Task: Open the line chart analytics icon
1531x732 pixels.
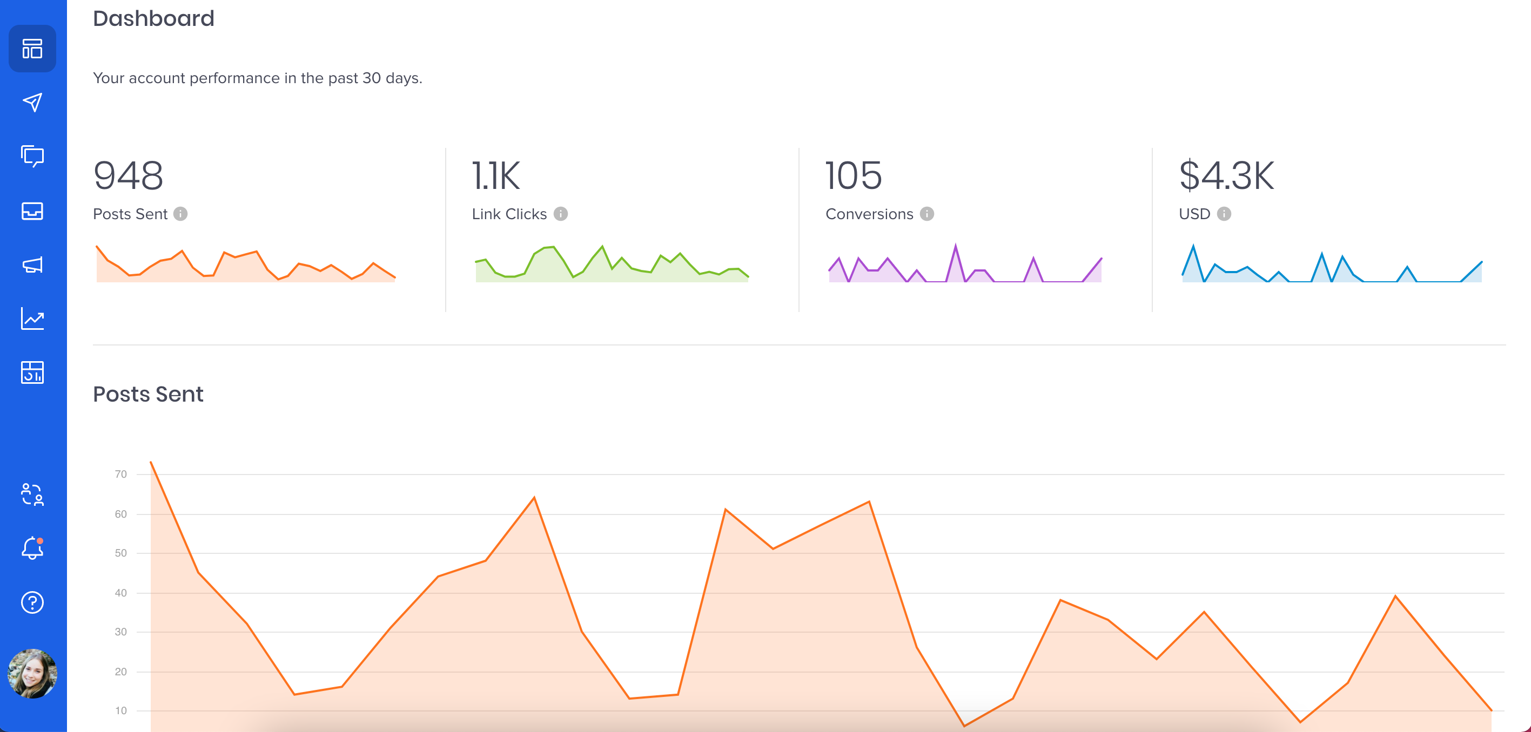Action: pos(32,319)
